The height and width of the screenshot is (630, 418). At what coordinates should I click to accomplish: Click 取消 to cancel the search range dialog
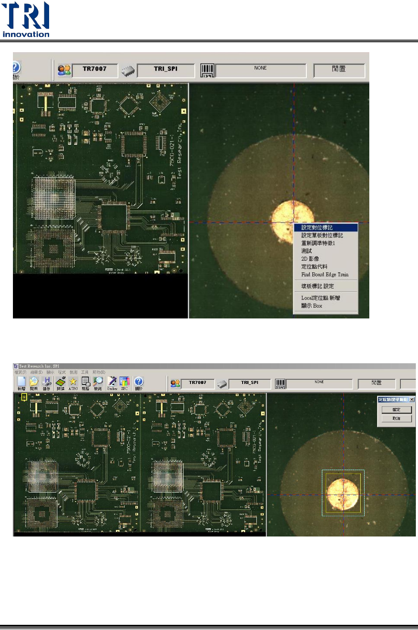click(396, 418)
